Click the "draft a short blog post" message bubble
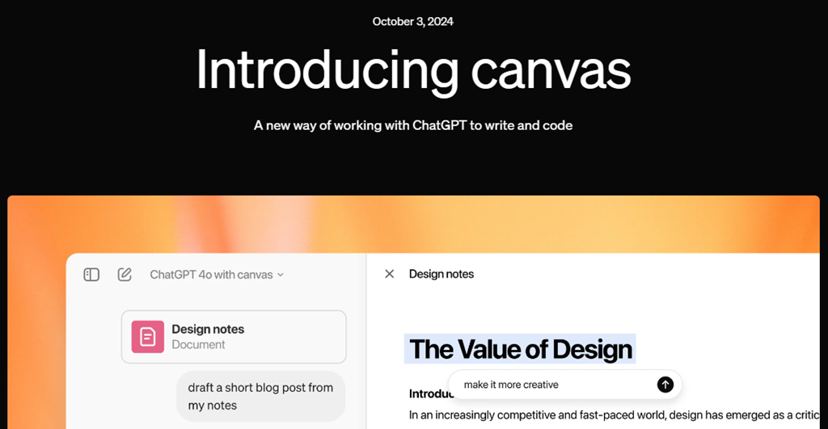828x429 pixels. click(260, 396)
